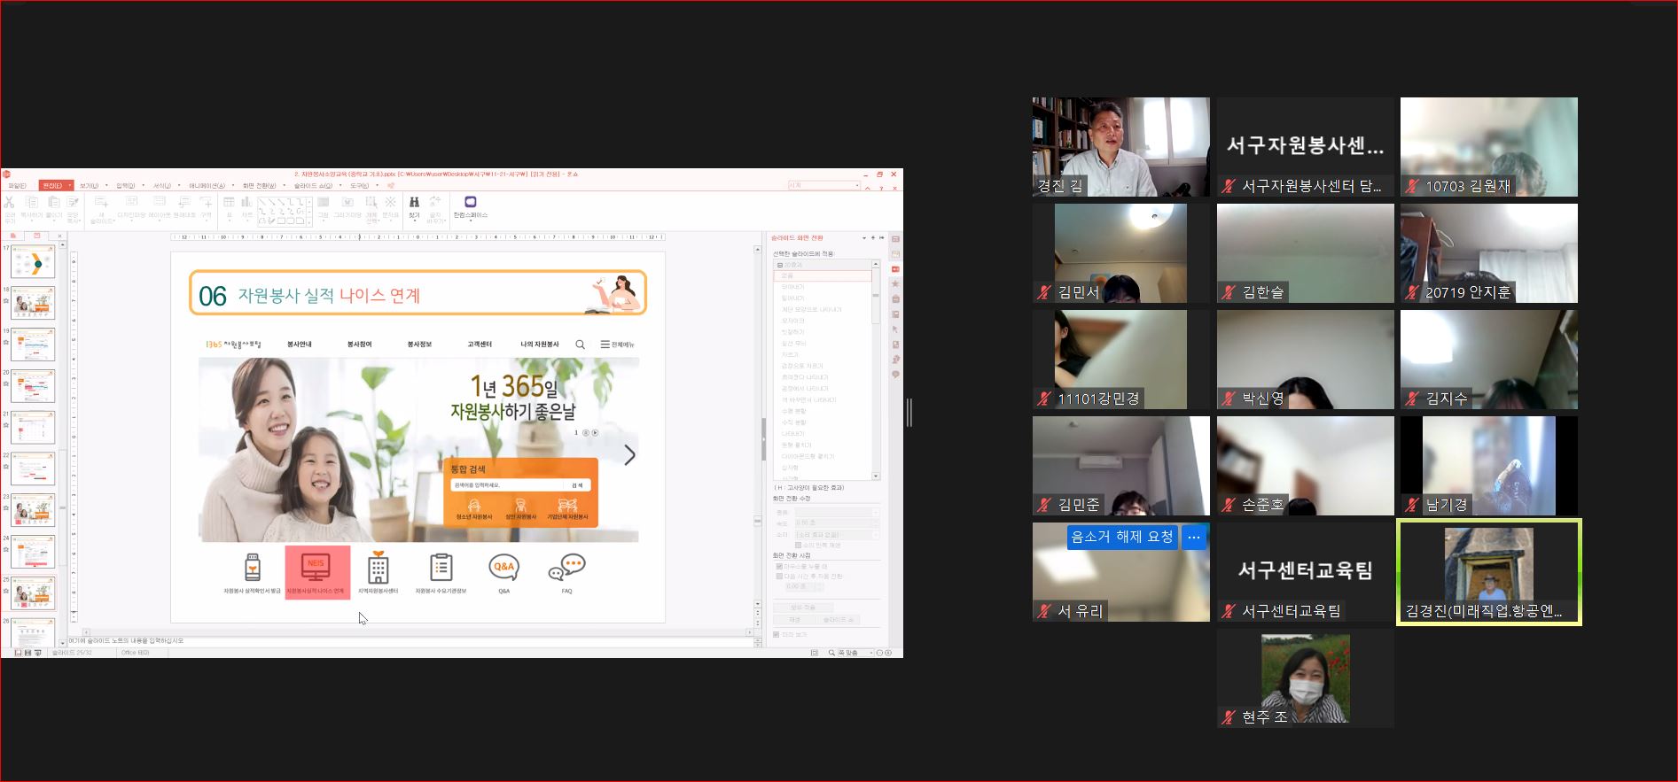Click the Copy icon in the toolbar
Screen dimensions: 1678x782
point(32,203)
